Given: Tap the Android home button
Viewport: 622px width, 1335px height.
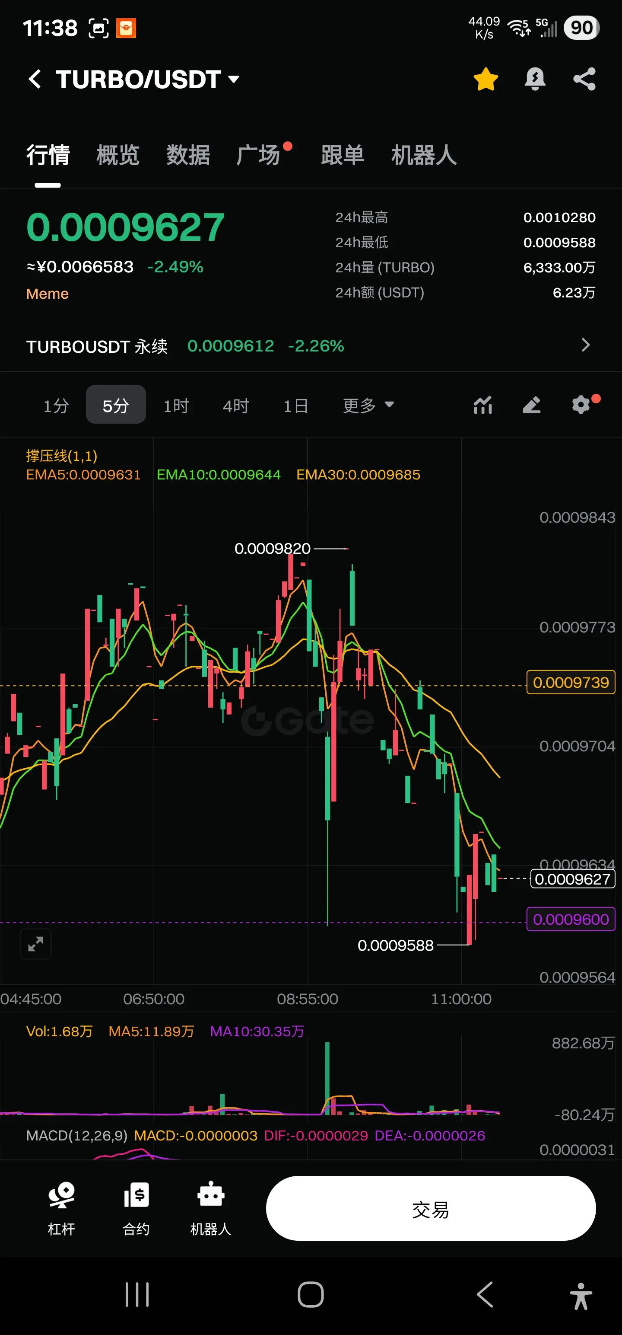Looking at the screenshot, I should [311, 1295].
